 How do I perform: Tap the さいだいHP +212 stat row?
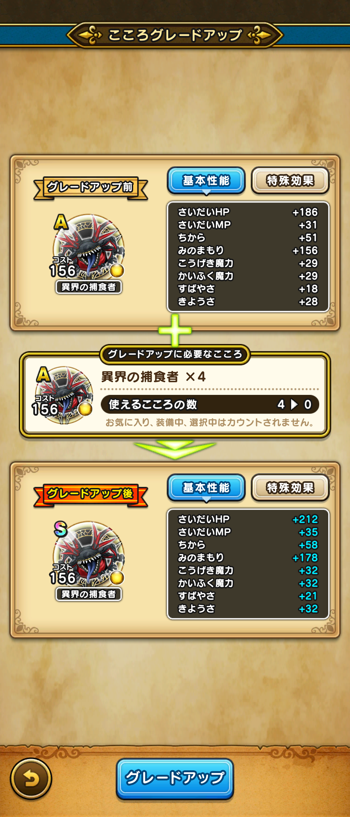tap(248, 519)
